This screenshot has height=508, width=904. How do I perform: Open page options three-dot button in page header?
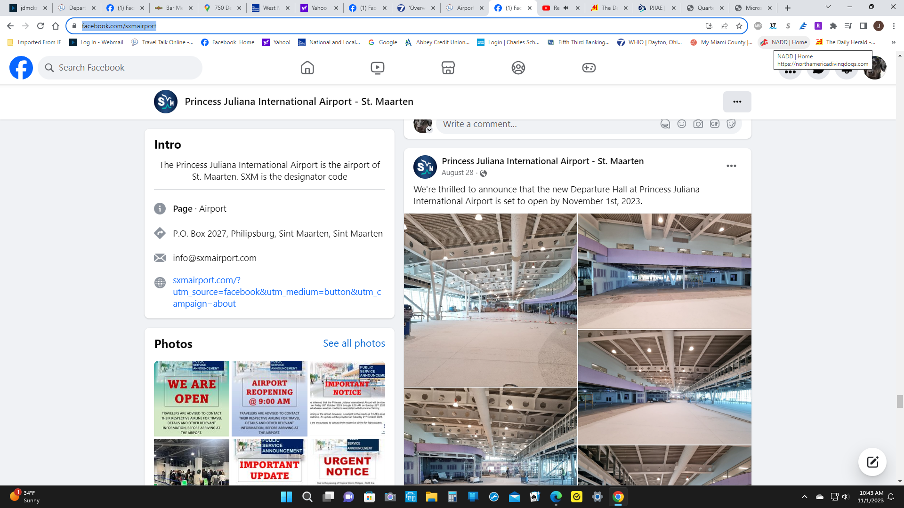[x=737, y=102]
